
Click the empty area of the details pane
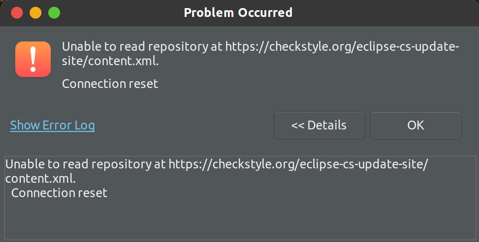240,220
